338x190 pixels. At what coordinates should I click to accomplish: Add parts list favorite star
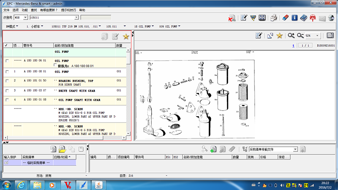pyautogui.click(x=126, y=36)
